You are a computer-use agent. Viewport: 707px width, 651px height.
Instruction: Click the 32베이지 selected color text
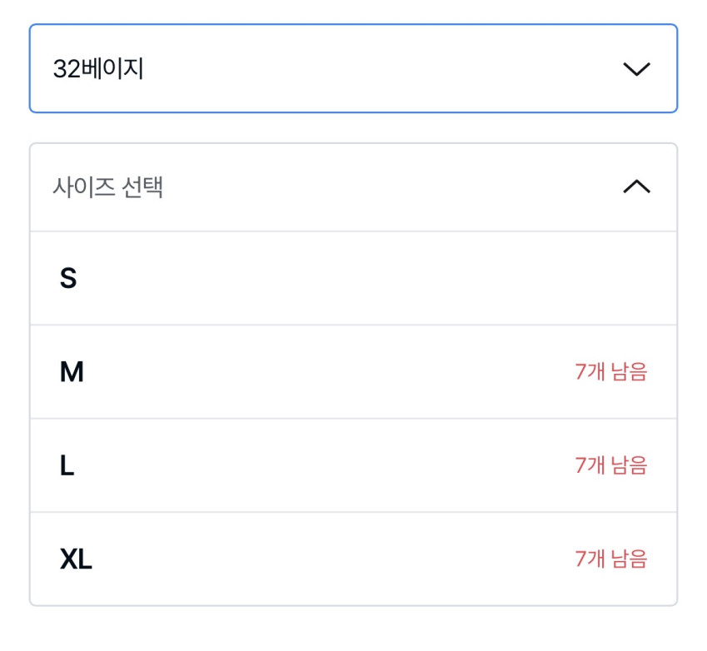[x=98, y=69]
